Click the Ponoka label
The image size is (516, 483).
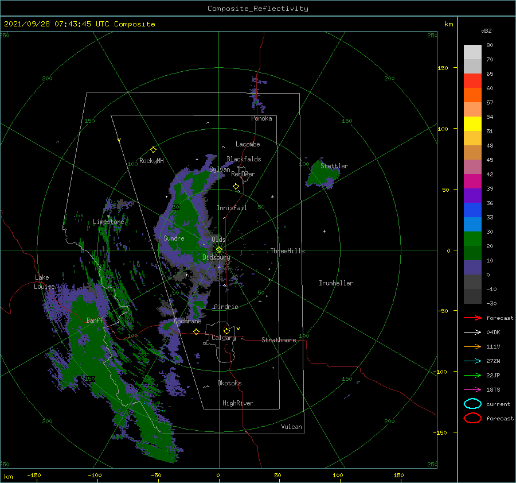tap(261, 118)
